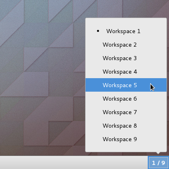Click the blue border around the workspace indicator
169x169 pixels.
pyautogui.click(x=149, y=162)
